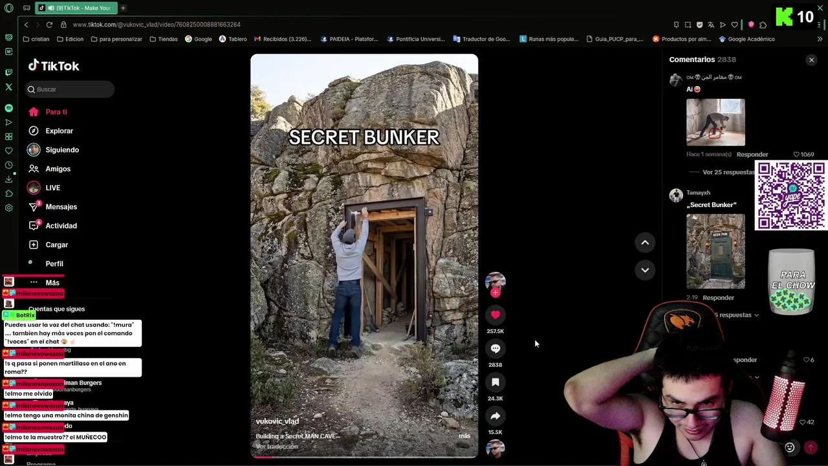Open emoji picker in comment box
The image size is (828, 466).
coord(790,447)
